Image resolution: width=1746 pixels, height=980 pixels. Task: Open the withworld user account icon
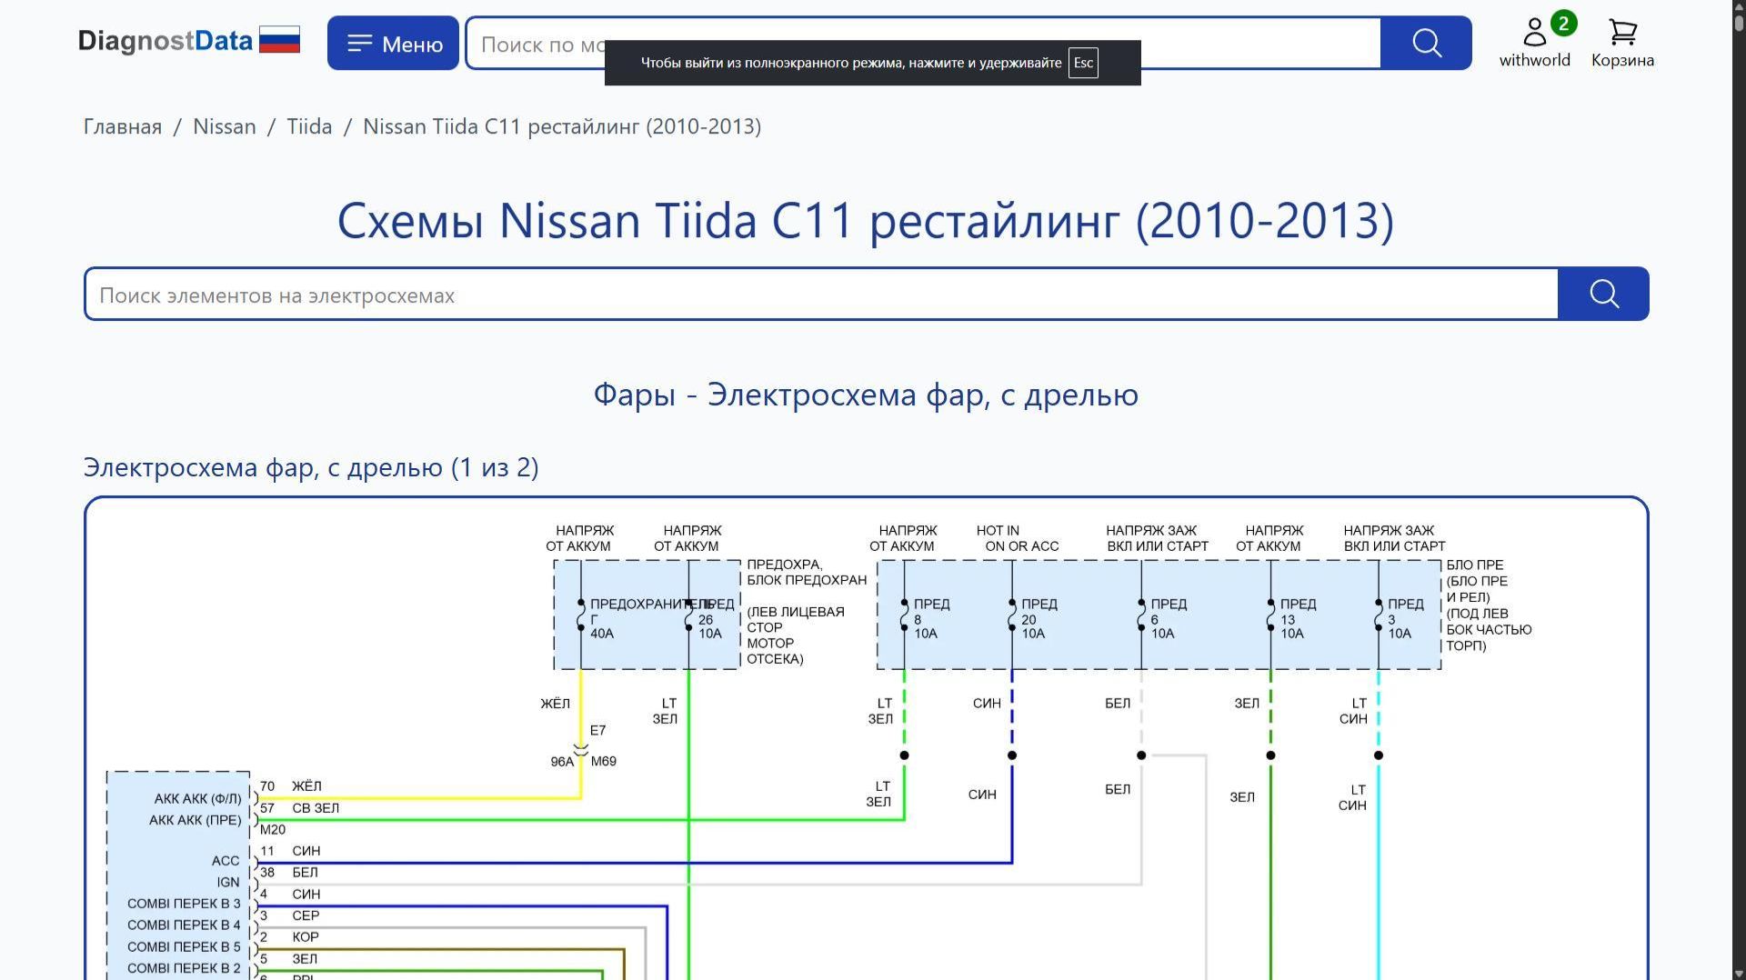(x=1534, y=42)
